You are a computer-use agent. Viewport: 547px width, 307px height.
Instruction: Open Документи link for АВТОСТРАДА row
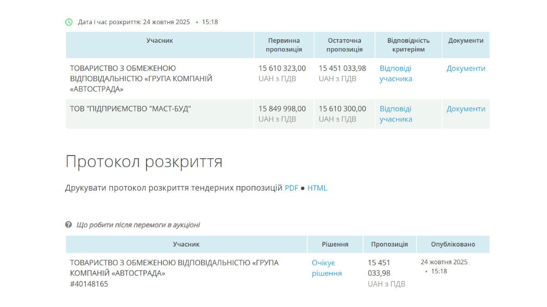466,68
